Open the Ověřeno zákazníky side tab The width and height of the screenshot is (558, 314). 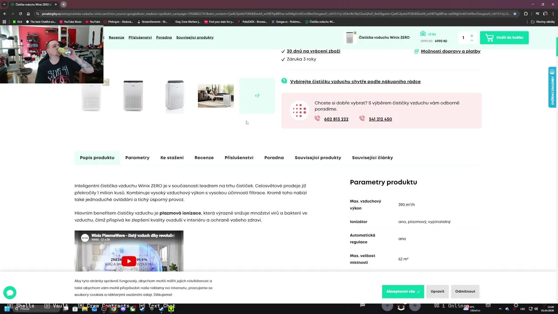(552, 87)
